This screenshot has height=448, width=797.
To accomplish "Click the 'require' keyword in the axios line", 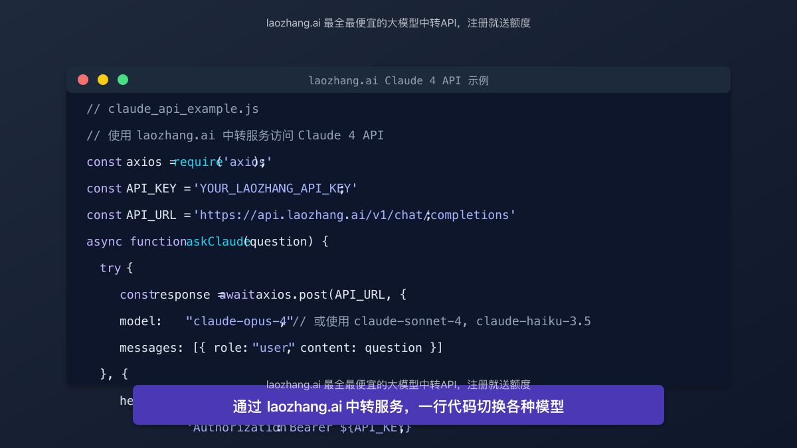I will pyautogui.click(x=198, y=162).
